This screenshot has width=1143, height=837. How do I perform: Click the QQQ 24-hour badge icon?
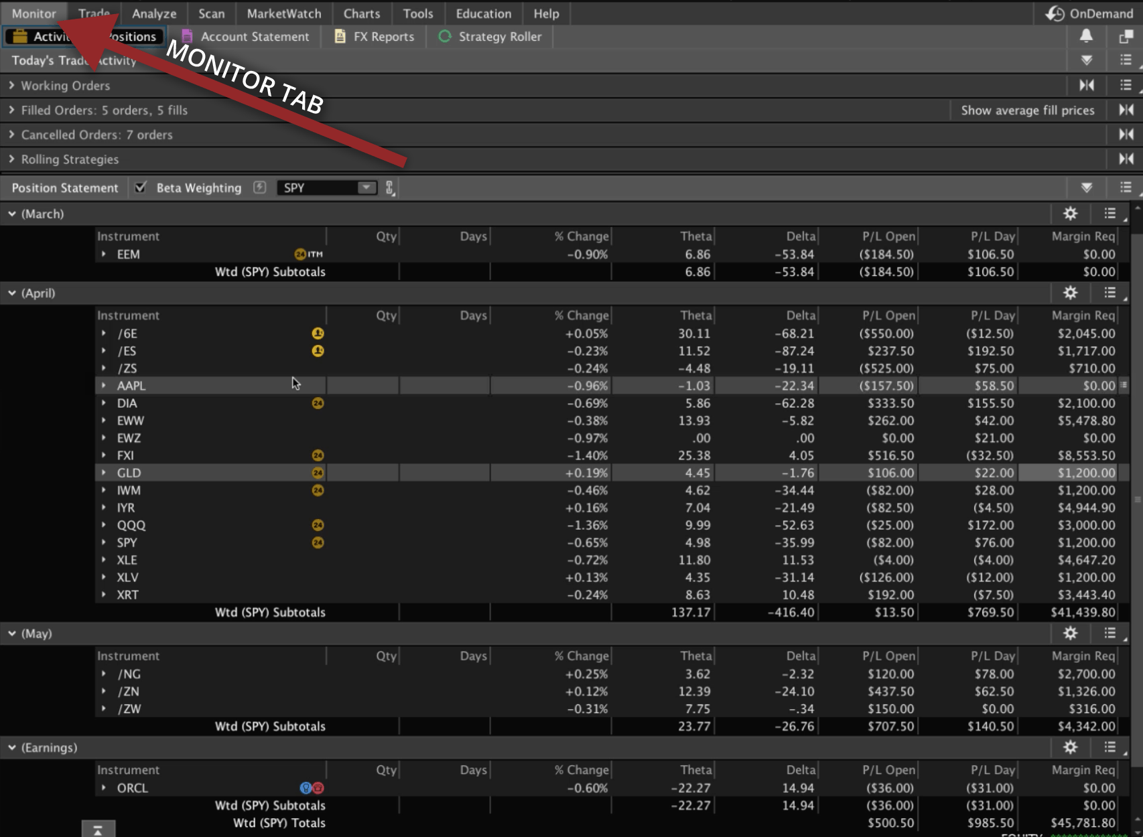point(318,525)
